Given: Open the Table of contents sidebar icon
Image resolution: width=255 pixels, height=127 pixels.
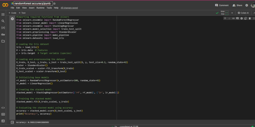Looking at the screenshot, I should tap(3, 15).
